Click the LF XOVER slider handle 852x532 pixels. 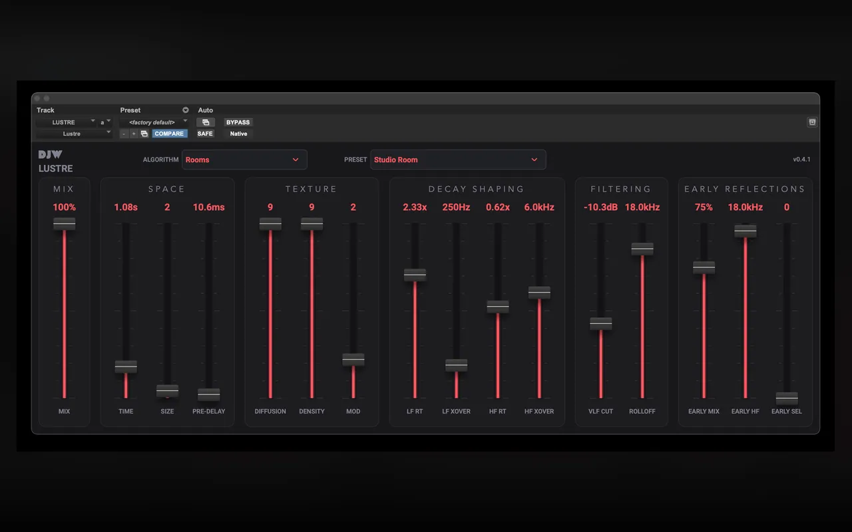point(456,365)
